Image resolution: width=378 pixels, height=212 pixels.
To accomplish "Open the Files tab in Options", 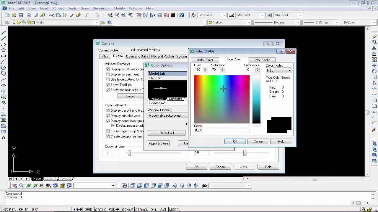I will [x=105, y=57].
